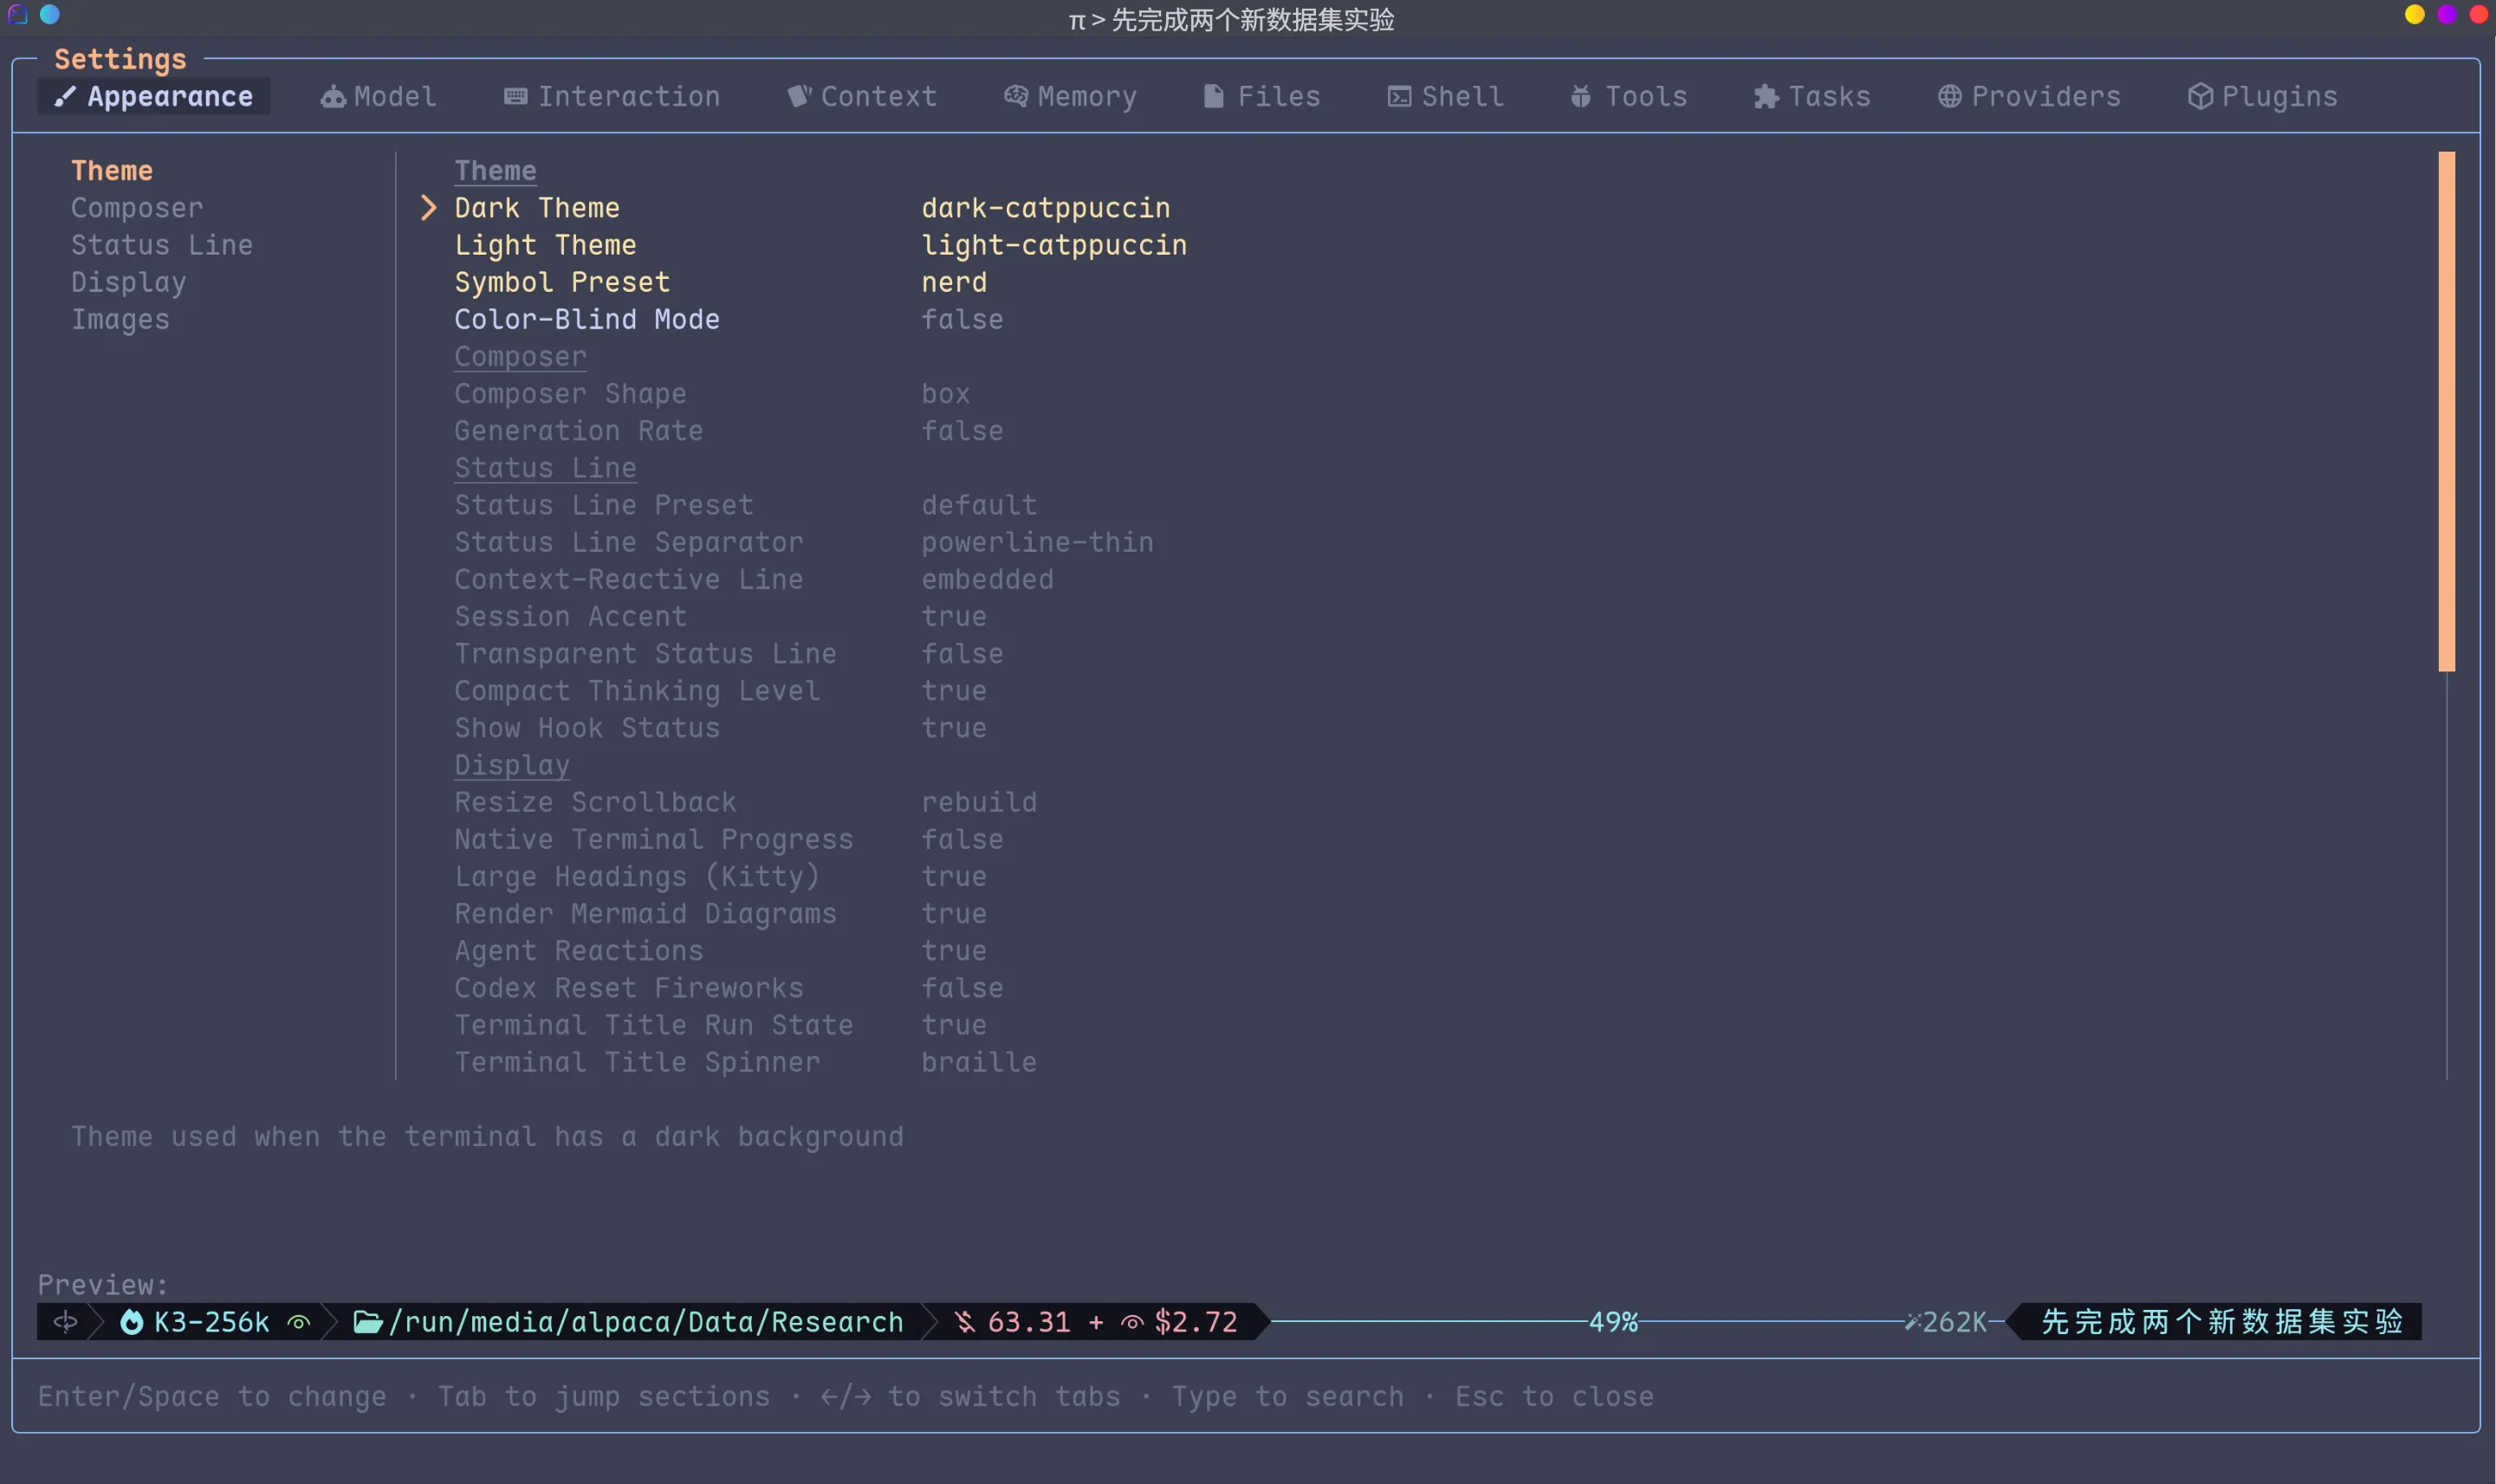Click the globe icon beside Providers

tap(1949, 96)
